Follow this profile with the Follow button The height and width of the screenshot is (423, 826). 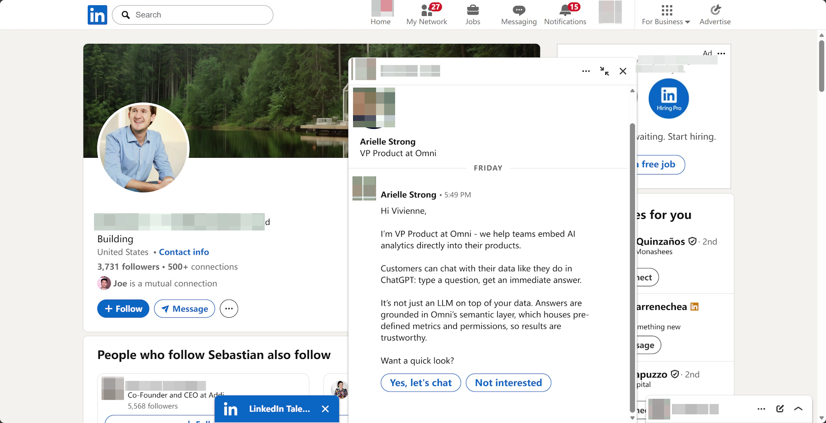[x=123, y=309]
